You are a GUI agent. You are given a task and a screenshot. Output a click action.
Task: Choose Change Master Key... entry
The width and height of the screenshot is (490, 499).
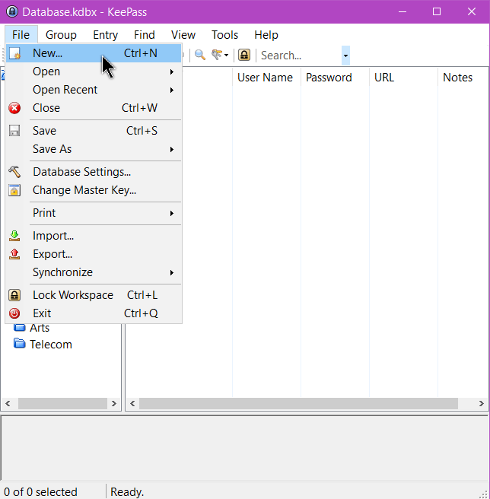click(94, 190)
